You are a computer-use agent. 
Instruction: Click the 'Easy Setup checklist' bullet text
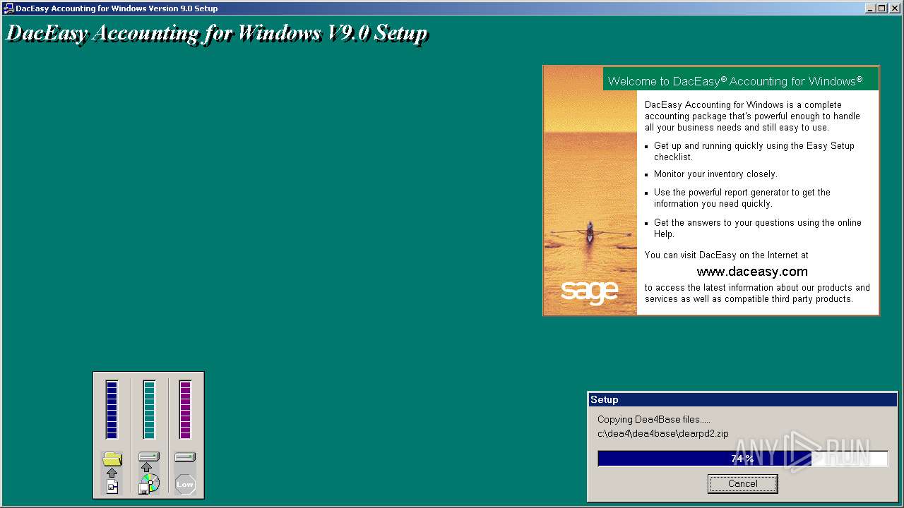click(x=754, y=152)
